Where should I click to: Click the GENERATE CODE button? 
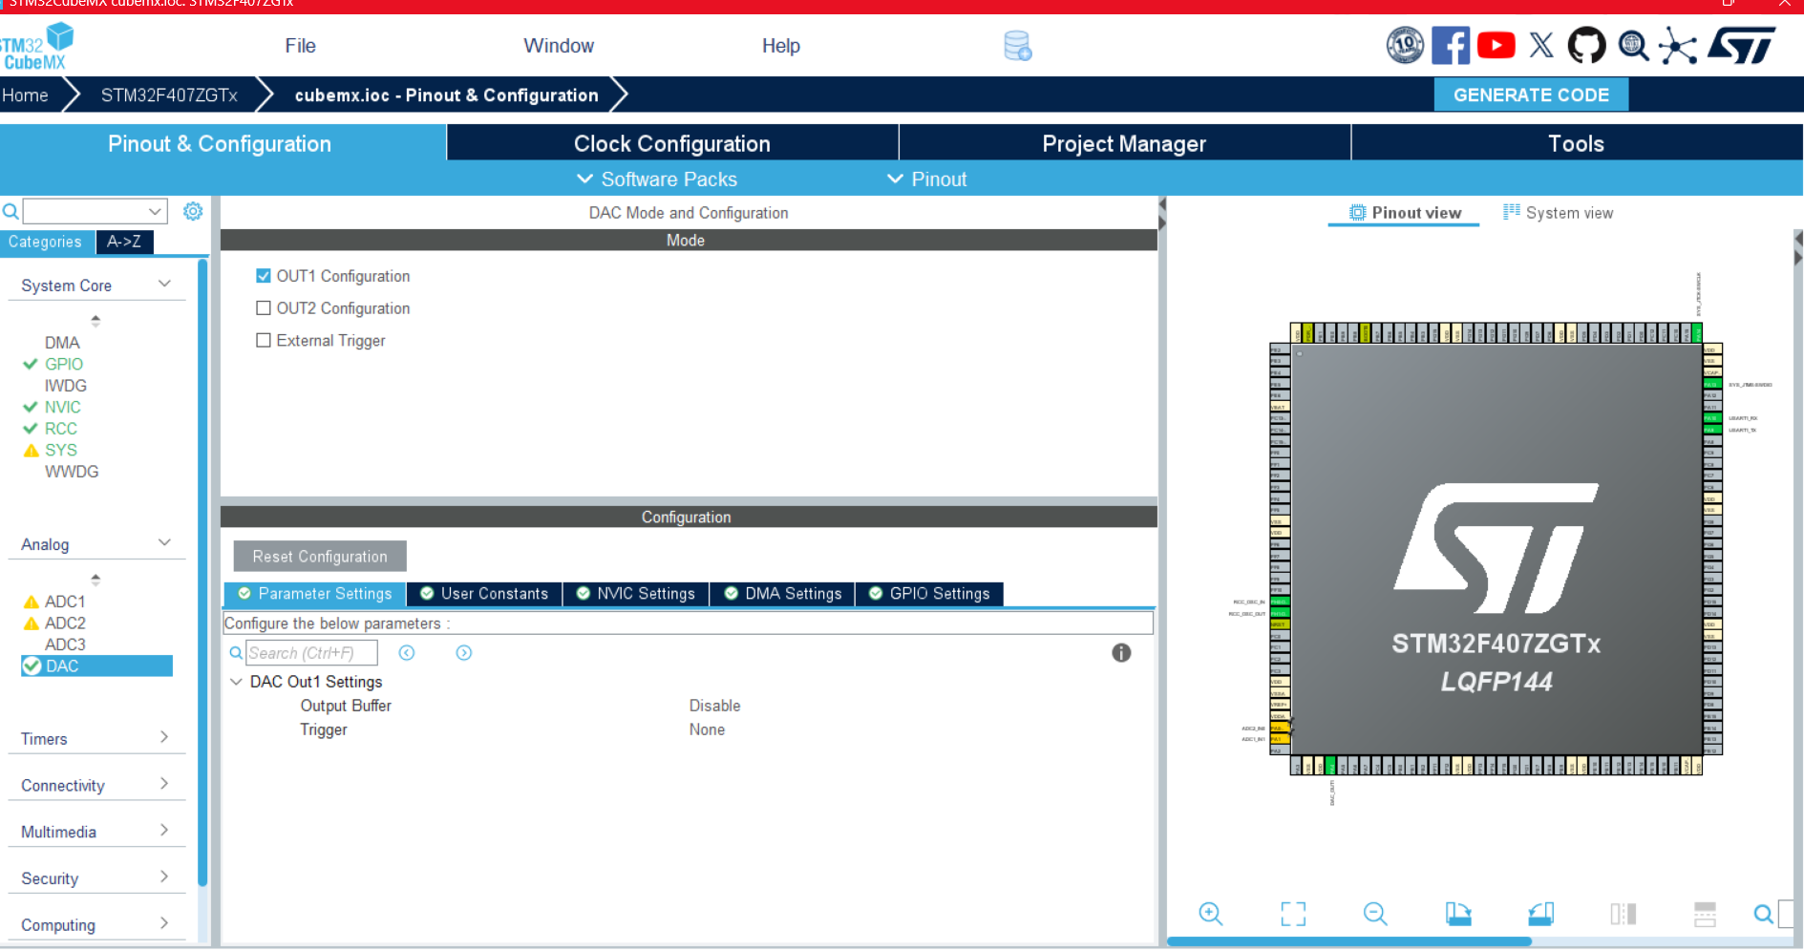click(x=1531, y=95)
